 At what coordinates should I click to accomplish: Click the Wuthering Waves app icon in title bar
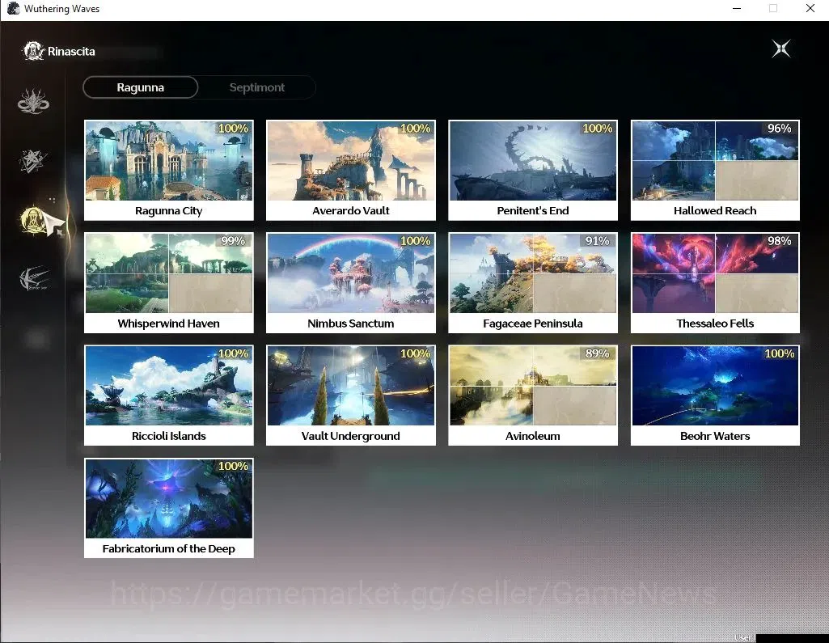[x=13, y=8]
